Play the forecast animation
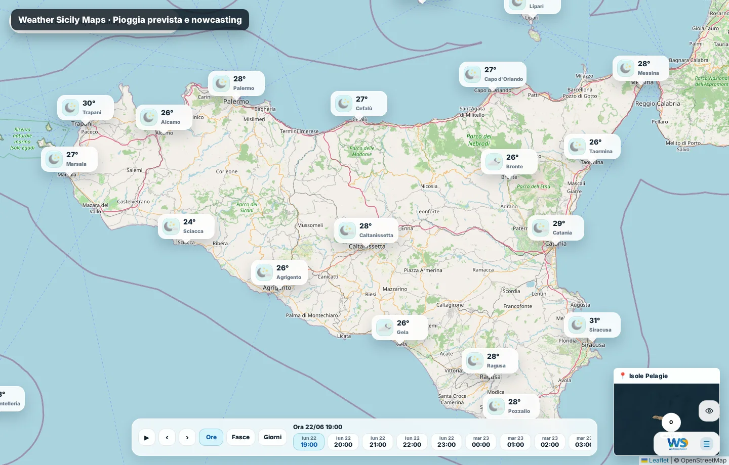 147,437
